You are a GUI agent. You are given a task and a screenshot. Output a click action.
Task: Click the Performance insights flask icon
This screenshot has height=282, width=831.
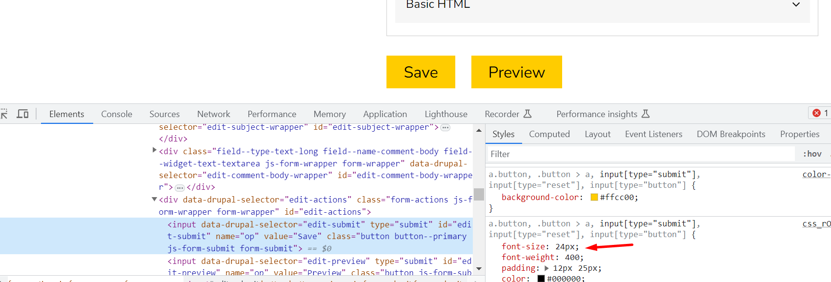tap(646, 114)
